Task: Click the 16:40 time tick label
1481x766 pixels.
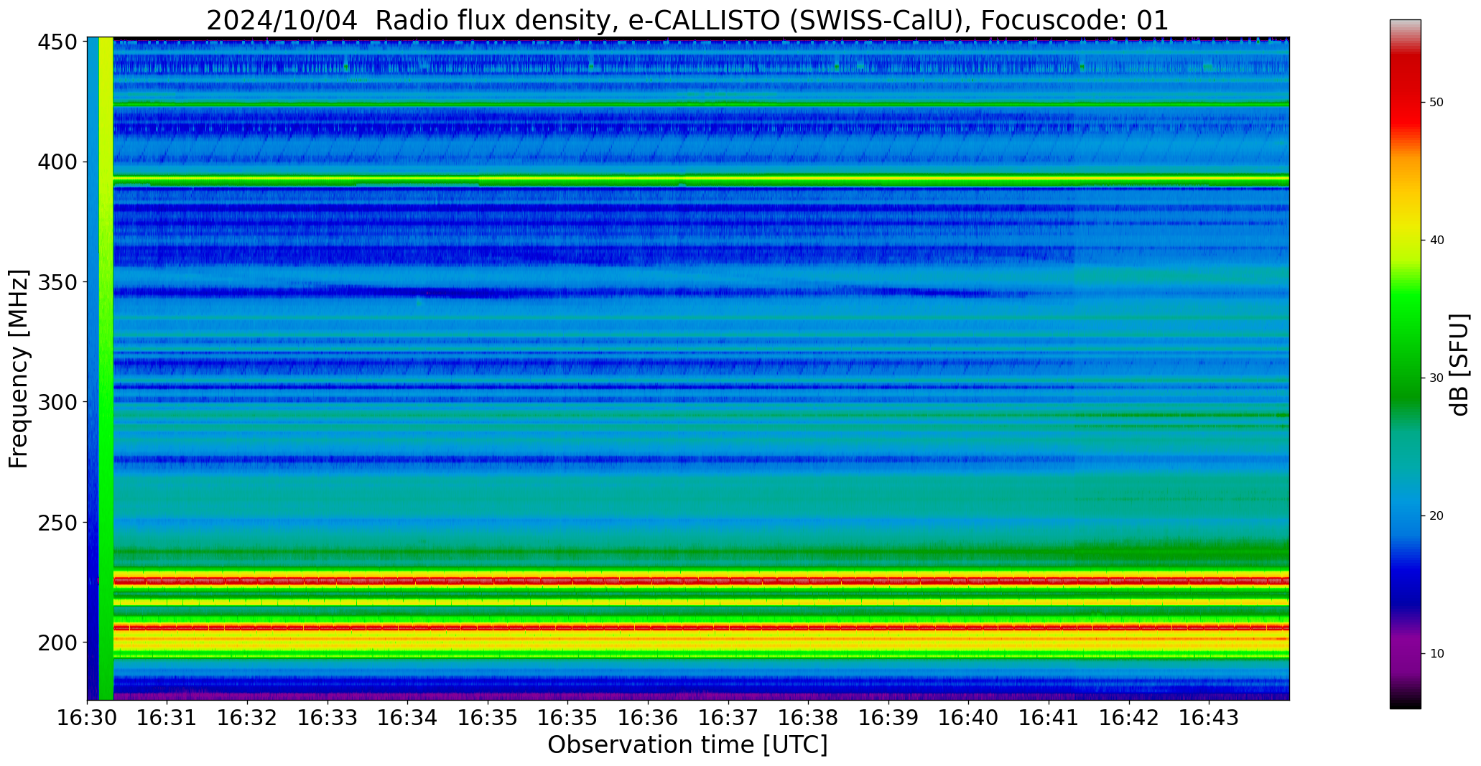Action: (968, 718)
